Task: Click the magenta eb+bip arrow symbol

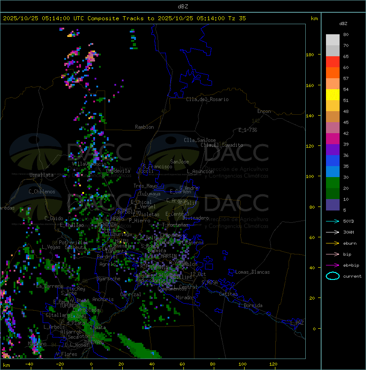Action: pos(333,265)
